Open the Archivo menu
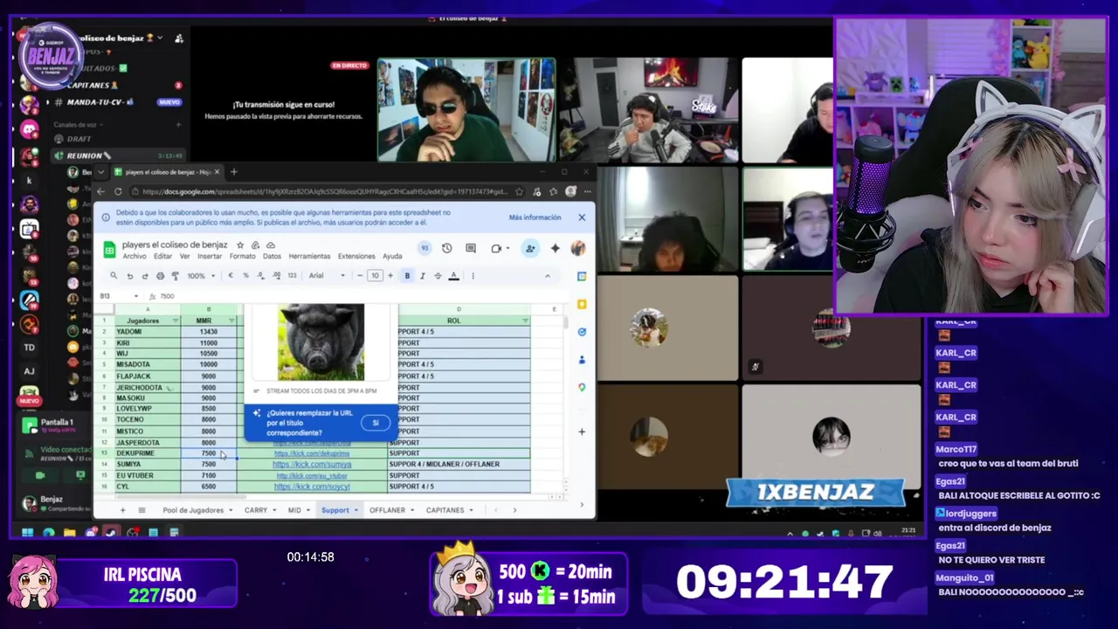Image resolution: width=1118 pixels, height=629 pixels. [135, 256]
